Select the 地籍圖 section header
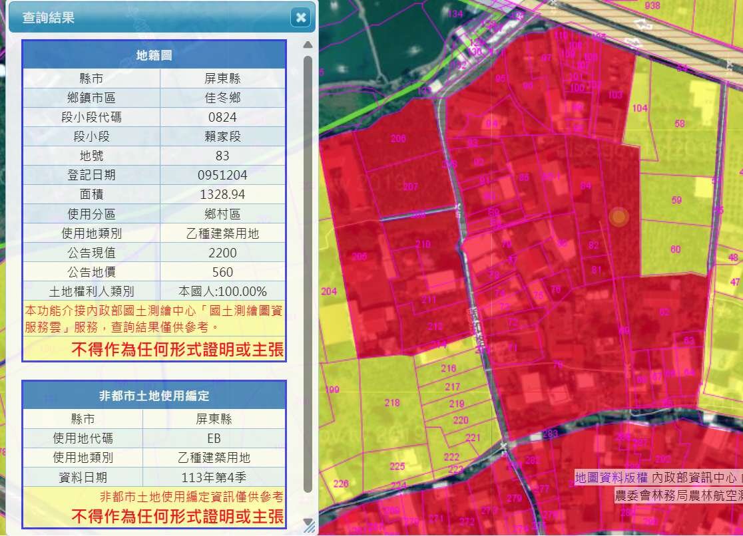The width and height of the screenshot is (743, 536). [x=154, y=55]
